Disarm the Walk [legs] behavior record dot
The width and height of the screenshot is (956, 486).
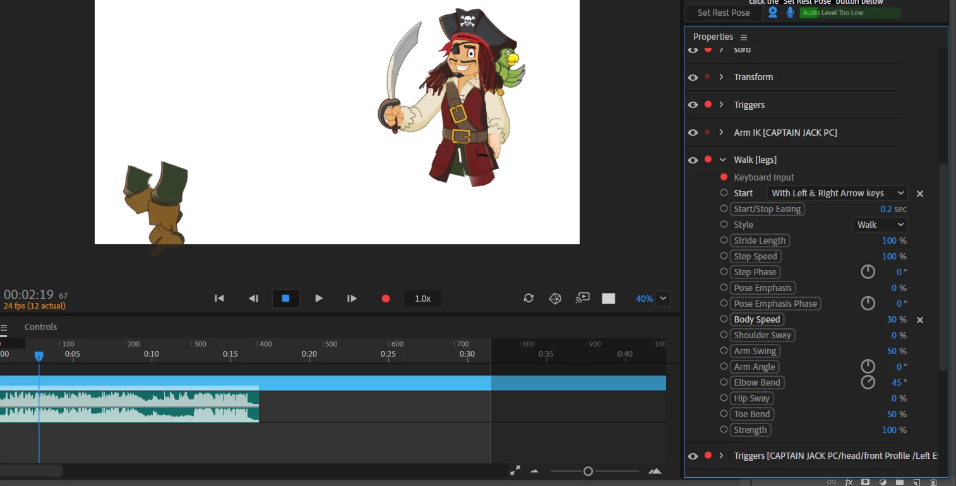[x=708, y=159]
